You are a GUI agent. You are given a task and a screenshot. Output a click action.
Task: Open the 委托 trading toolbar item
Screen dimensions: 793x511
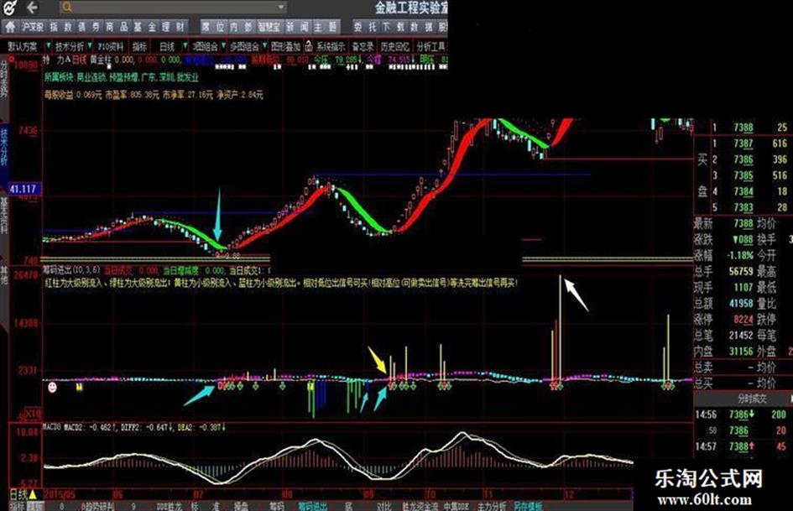tap(365, 27)
